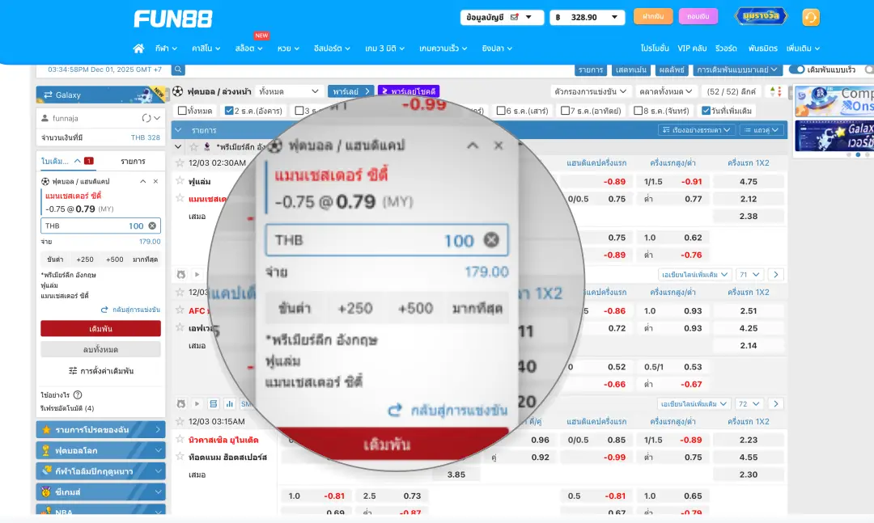Click the refresh icon next to funnaja username
The width and height of the screenshot is (874, 523).
(x=146, y=118)
